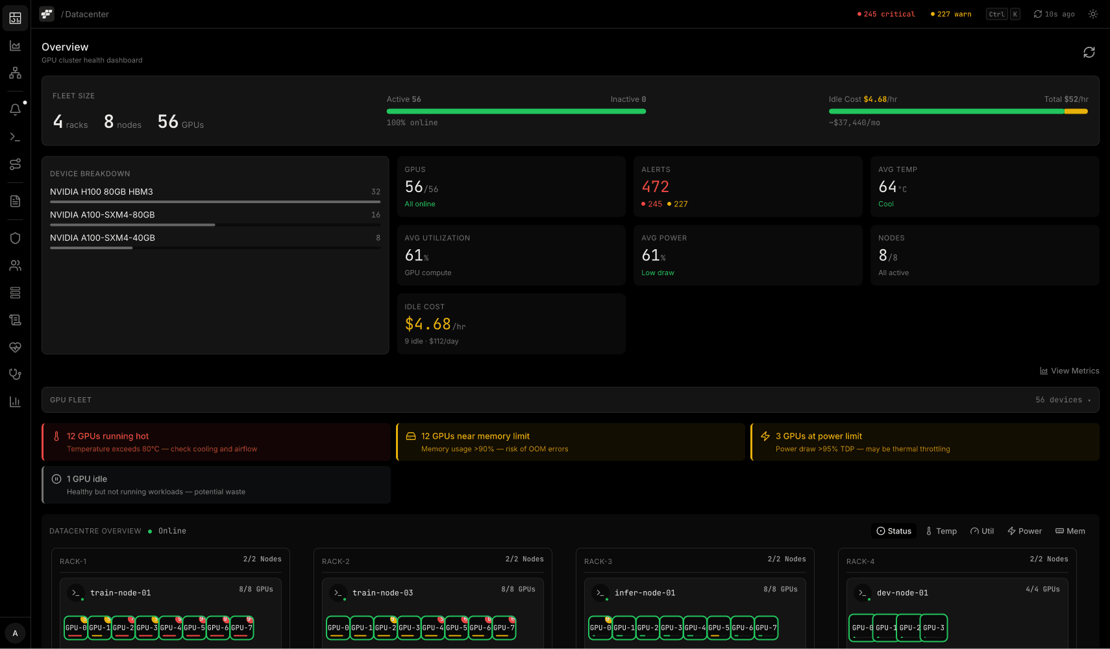Viewport: 1110px width, 649px height.
Task: Click the lightning icon in power limit card
Action: point(765,436)
